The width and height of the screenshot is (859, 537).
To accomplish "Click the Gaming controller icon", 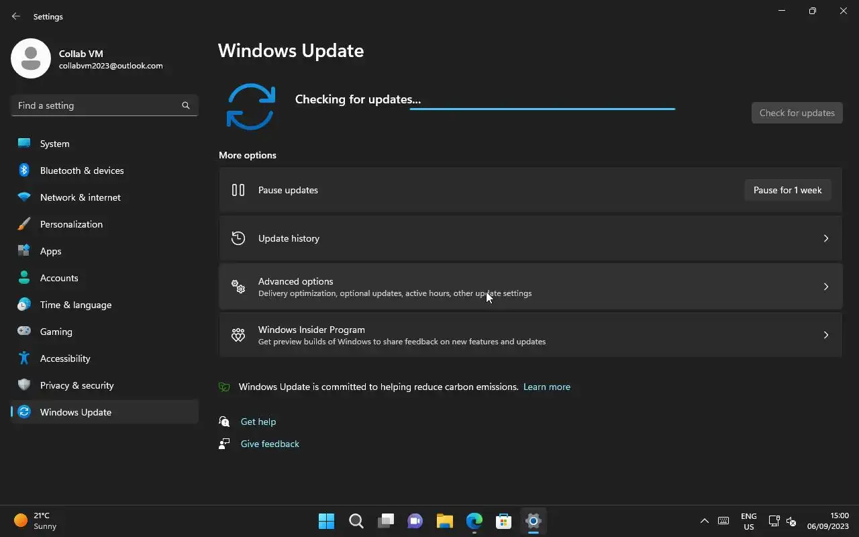I will 24,331.
